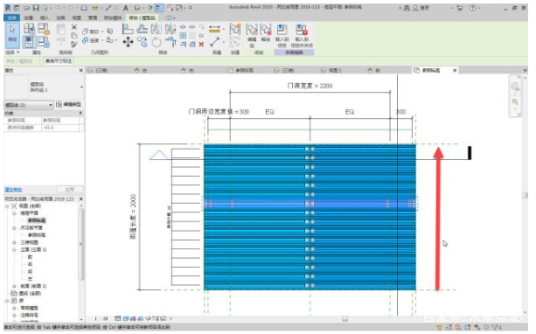536x334 pixels.
Task: Click the Save icon in quick access toolbar
Action: pyautogui.click(x=36, y=8)
